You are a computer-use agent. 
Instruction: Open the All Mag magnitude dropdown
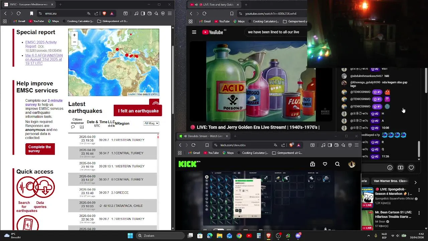tap(151, 123)
